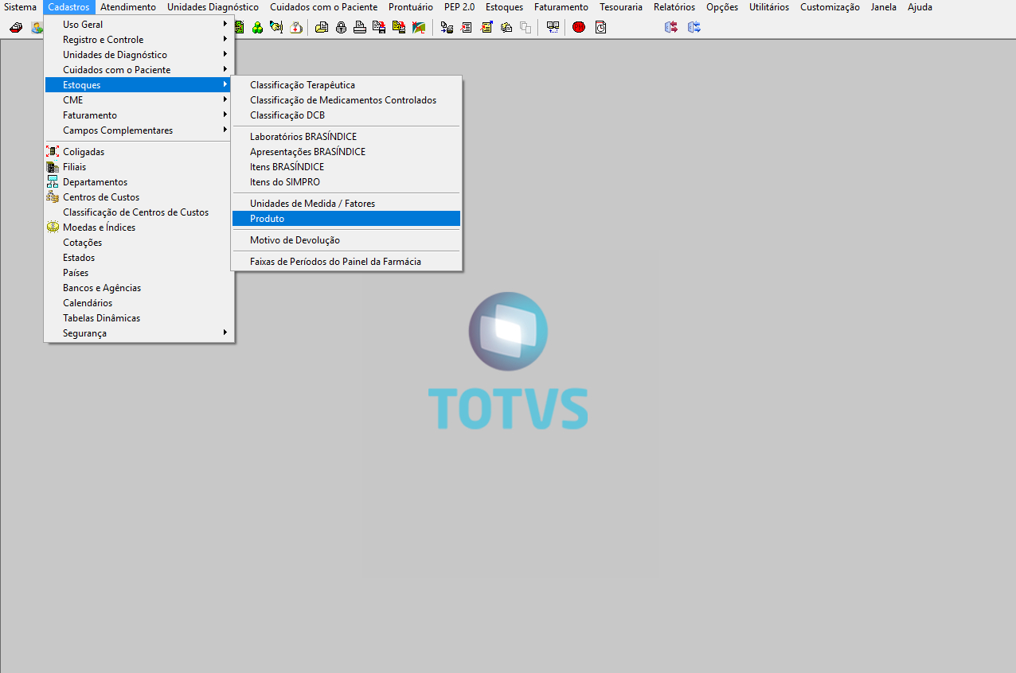Click the printer toolbar icon
Image resolution: width=1016 pixels, height=673 pixels.
[360, 27]
